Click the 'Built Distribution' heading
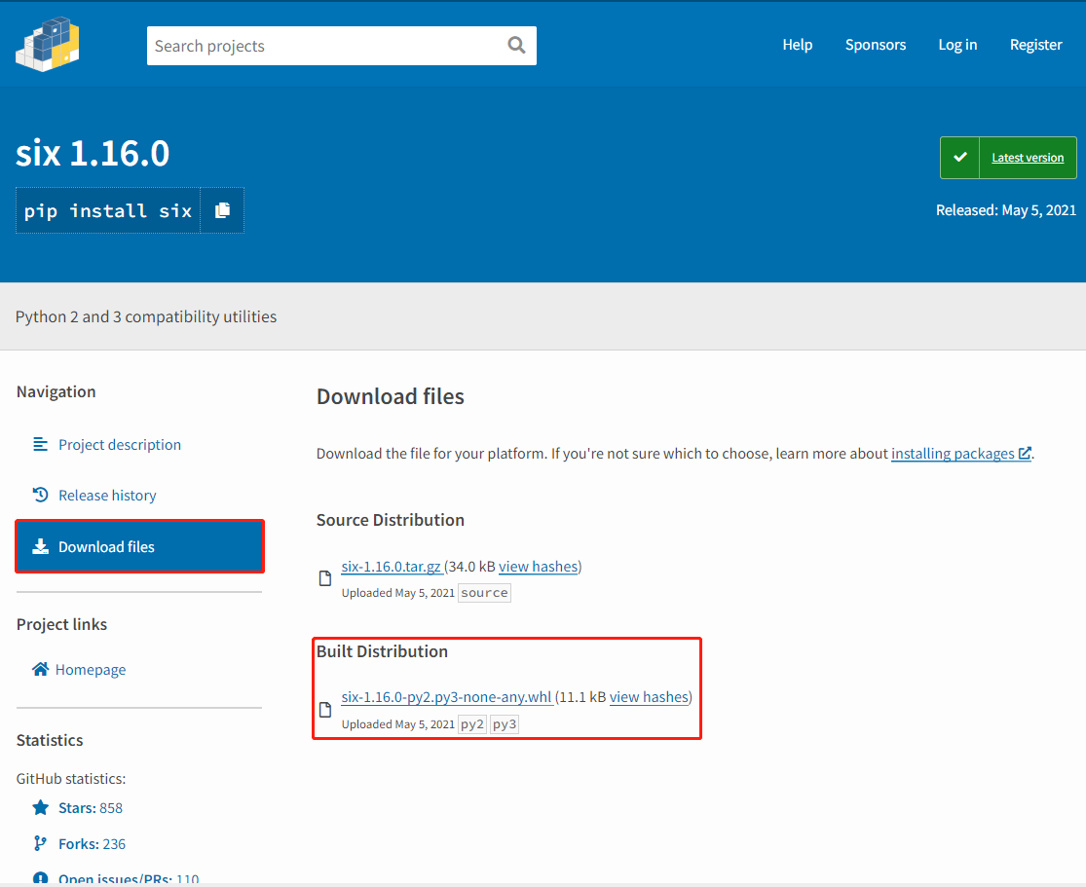The width and height of the screenshot is (1086, 887). (382, 651)
